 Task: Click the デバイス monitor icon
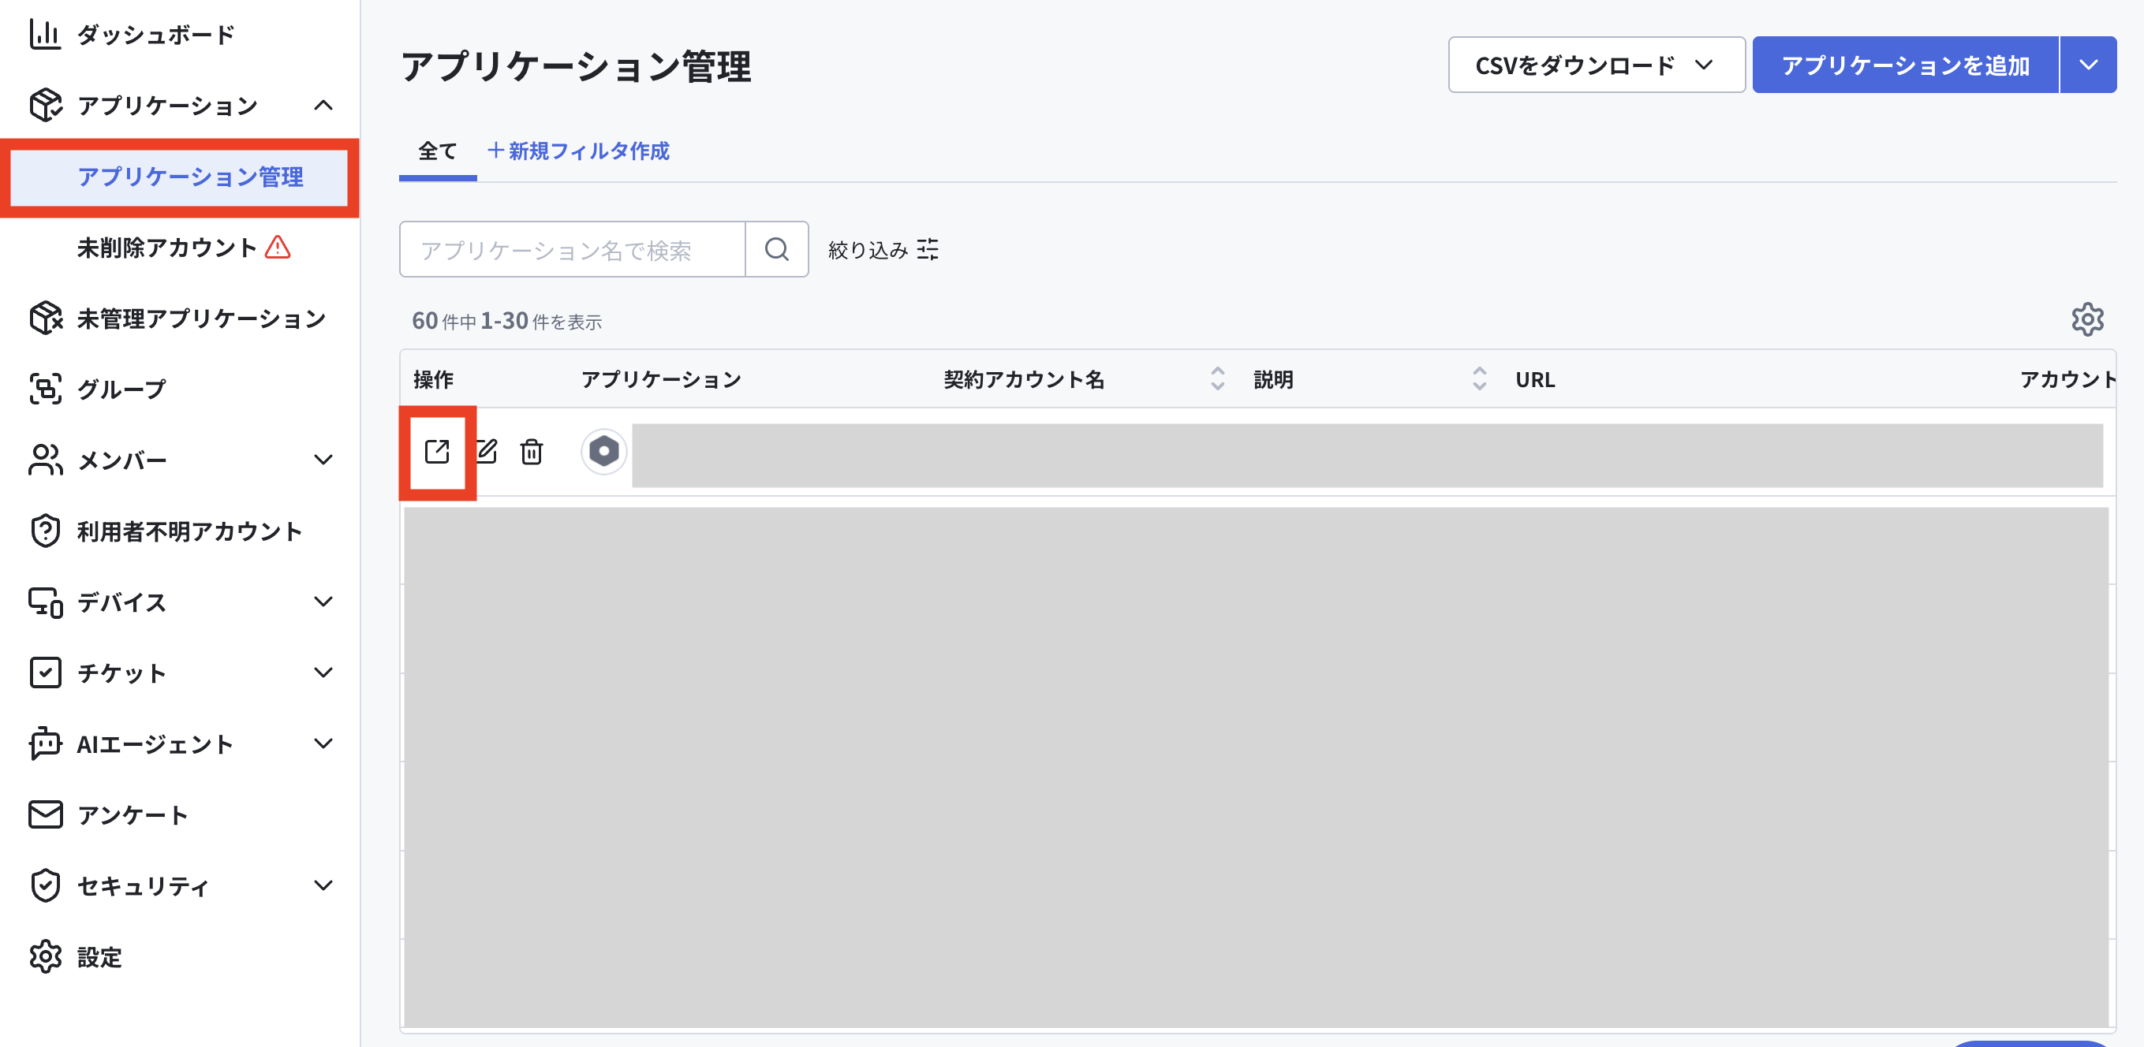click(x=45, y=602)
